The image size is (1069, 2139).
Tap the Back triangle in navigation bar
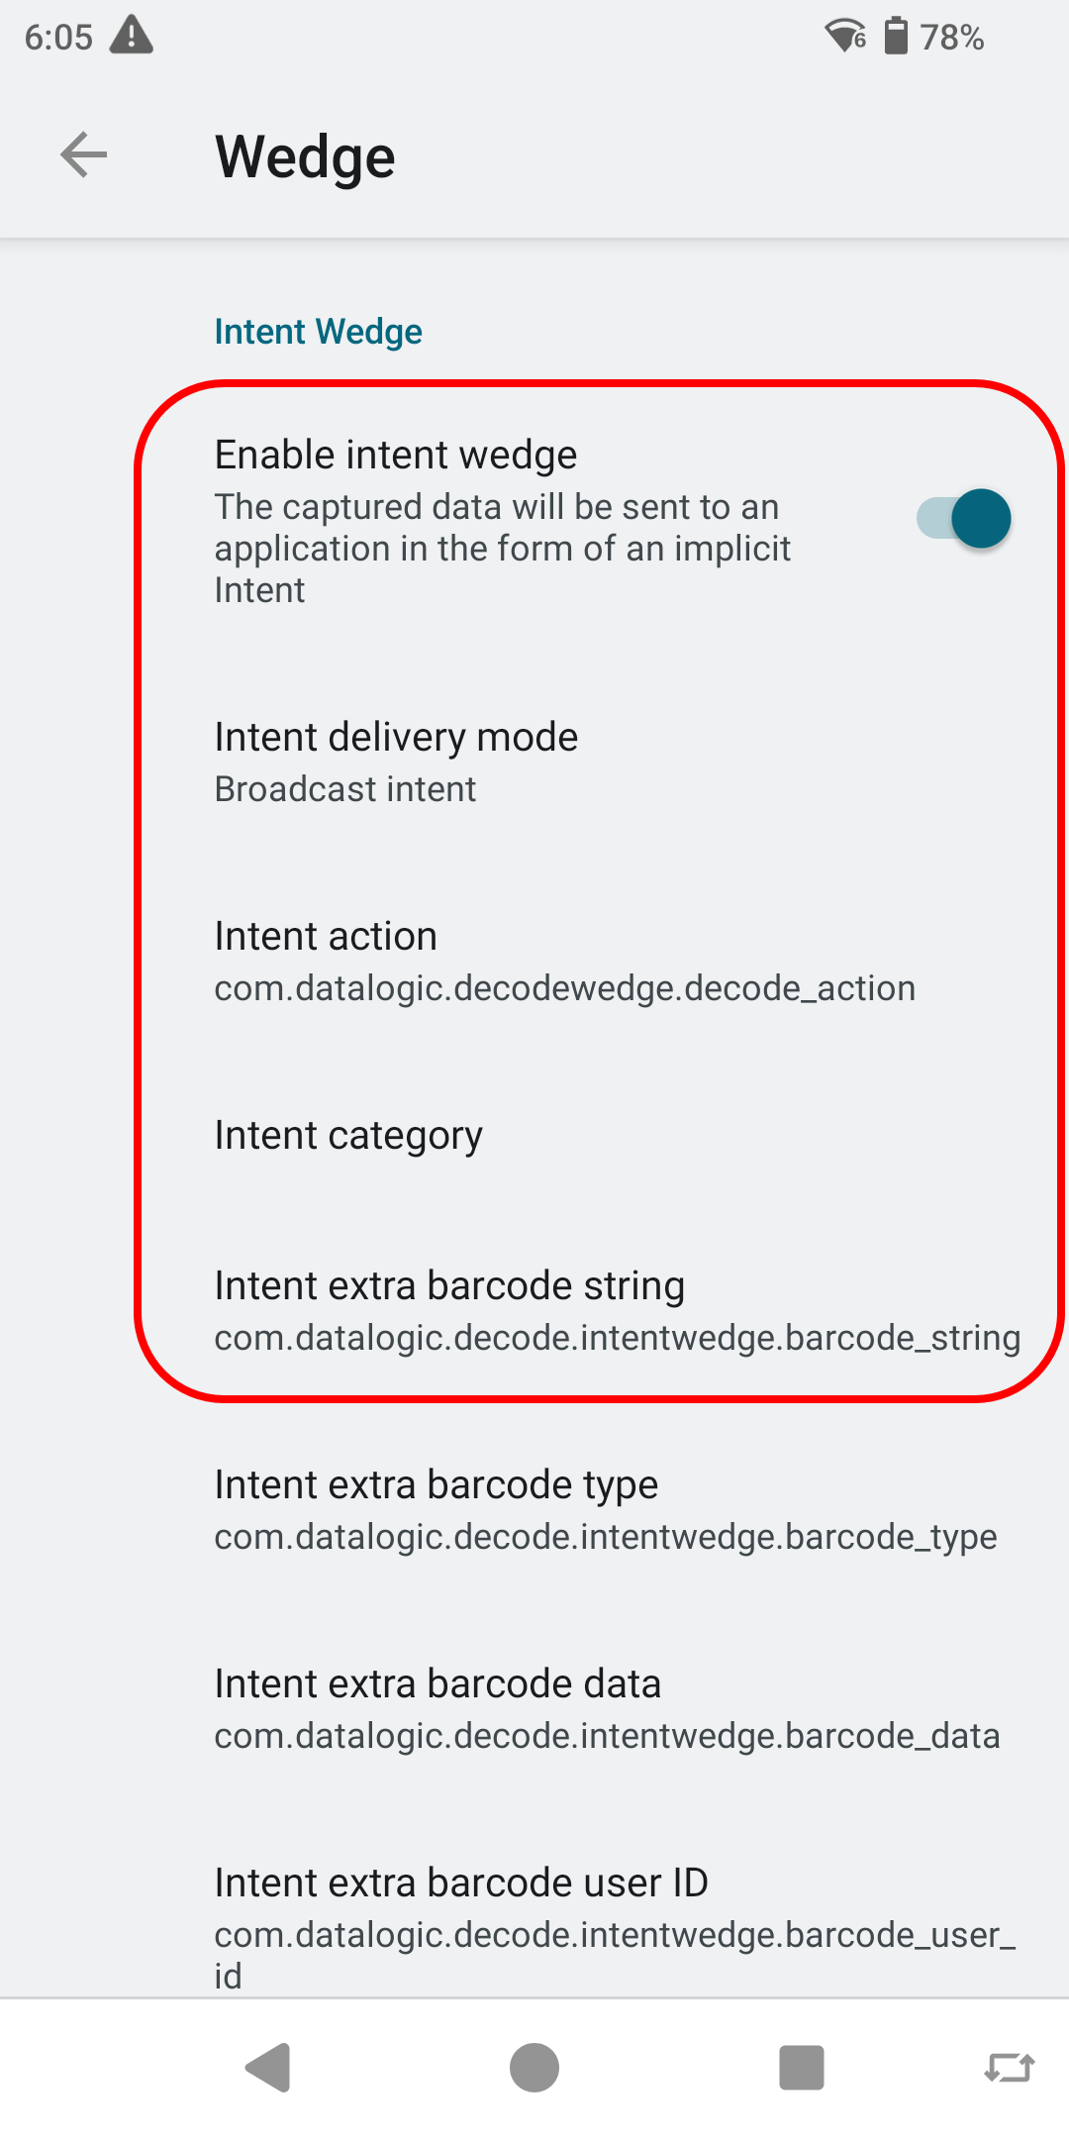267,2067
